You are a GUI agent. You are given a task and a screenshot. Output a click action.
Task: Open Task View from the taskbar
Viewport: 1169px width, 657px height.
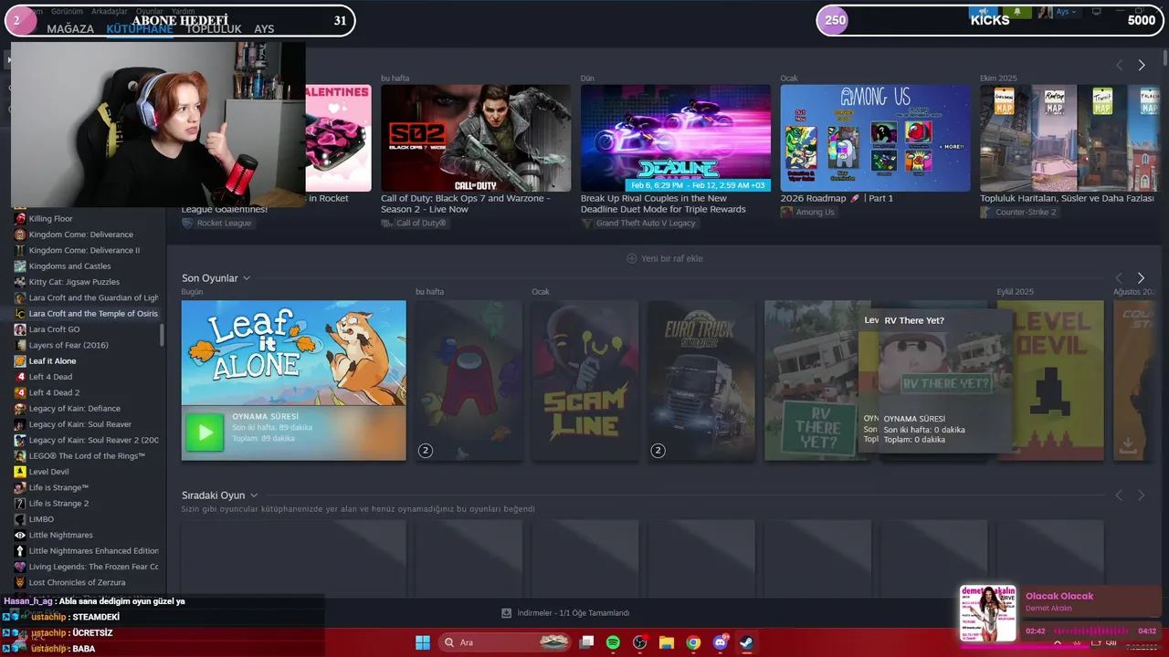click(586, 642)
